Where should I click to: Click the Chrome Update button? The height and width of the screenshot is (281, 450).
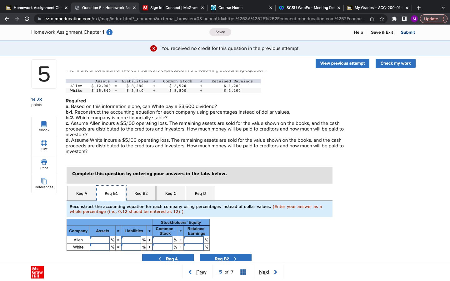[434, 19]
